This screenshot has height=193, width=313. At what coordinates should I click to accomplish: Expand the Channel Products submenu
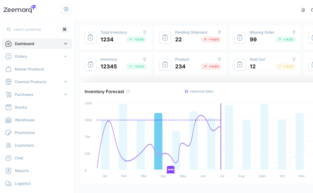[x=66, y=82]
